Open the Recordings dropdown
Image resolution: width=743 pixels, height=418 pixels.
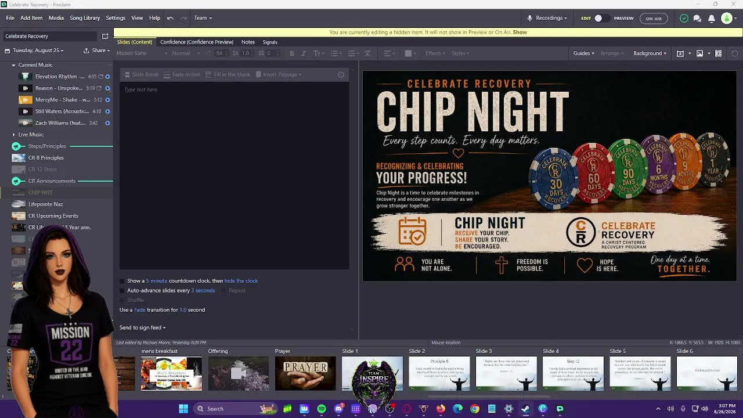click(547, 18)
